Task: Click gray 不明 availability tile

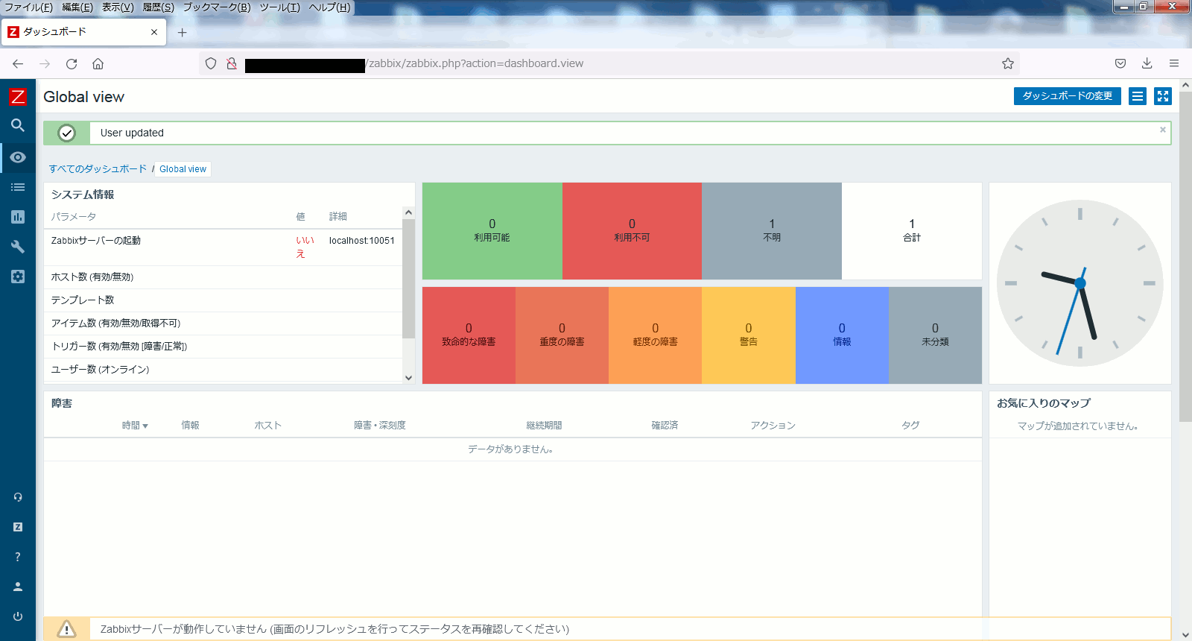Action: tap(772, 231)
